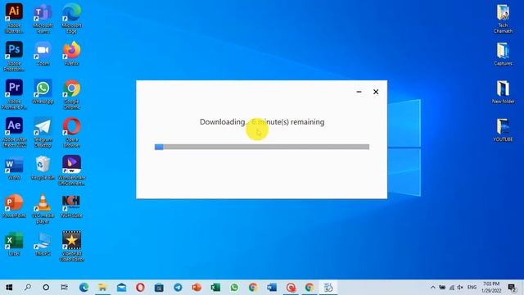The height and width of the screenshot is (295, 524).
Task: Open Microsoft Edge from the taskbar
Action: (84, 288)
